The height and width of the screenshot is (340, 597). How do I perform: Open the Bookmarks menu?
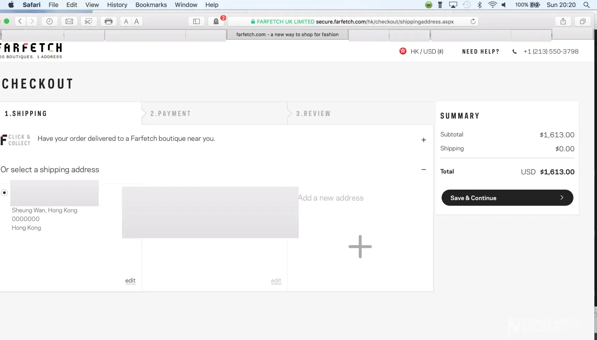pos(151,5)
